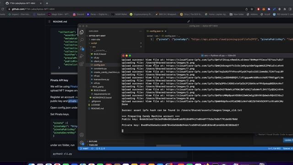
Task: Toggle the browser side panel icon
Action: click(290, 9)
